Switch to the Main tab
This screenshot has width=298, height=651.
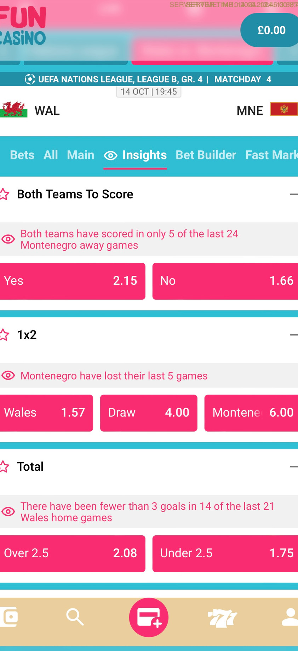(x=80, y=155)
